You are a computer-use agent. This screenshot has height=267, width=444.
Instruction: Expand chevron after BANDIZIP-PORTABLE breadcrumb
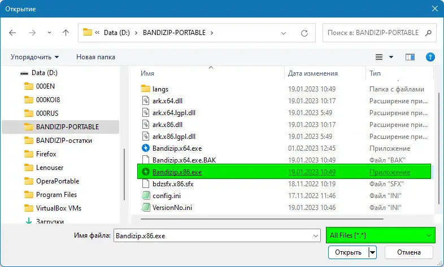(212, 33)
